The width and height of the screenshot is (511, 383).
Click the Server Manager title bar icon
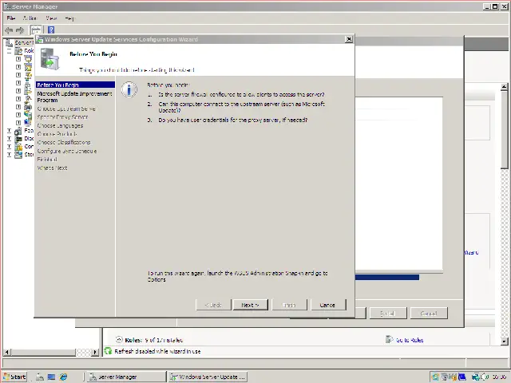pos(7,6)
